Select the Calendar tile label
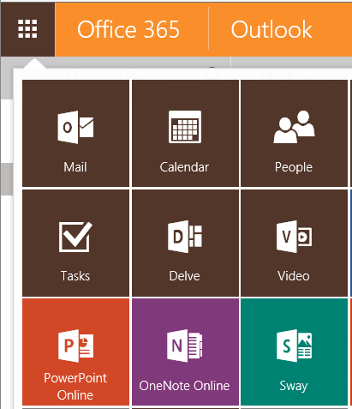Image resolution: width=352 pixels, height=409 pixels. pyautogui.click(x=184, y=167)
